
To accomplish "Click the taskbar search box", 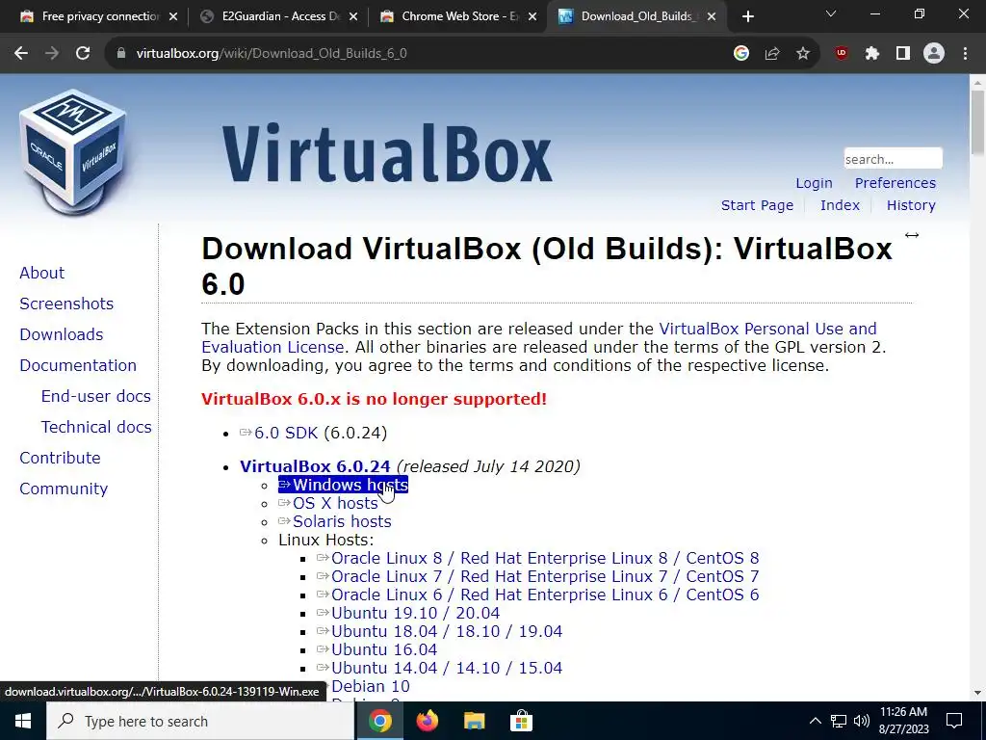I will coord(200,721).
